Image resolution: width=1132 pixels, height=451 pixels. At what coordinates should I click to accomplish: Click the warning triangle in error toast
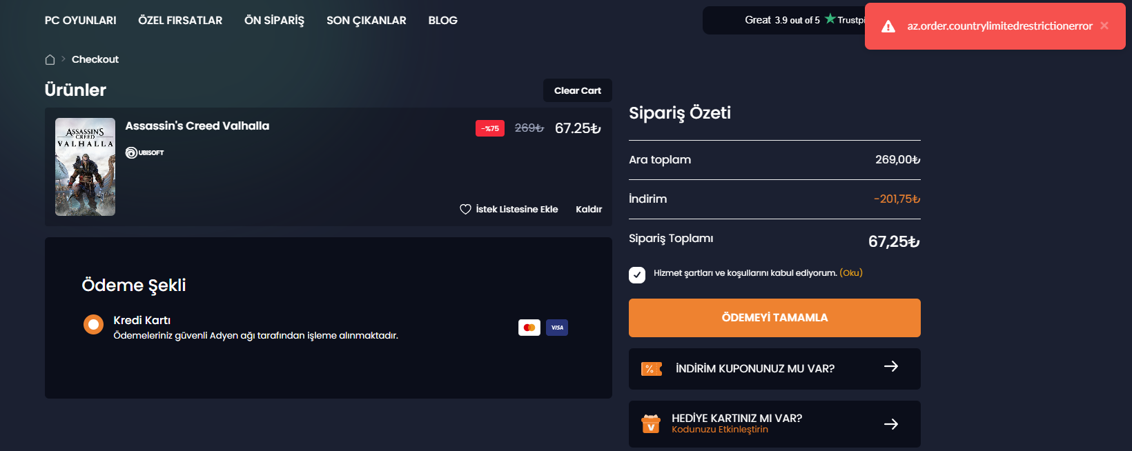(x=888, y=26)
